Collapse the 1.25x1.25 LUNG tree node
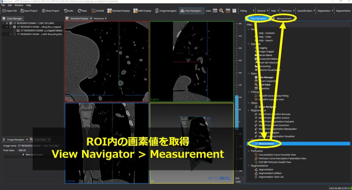Screen dimensions: 352x190 pos(3,23)
